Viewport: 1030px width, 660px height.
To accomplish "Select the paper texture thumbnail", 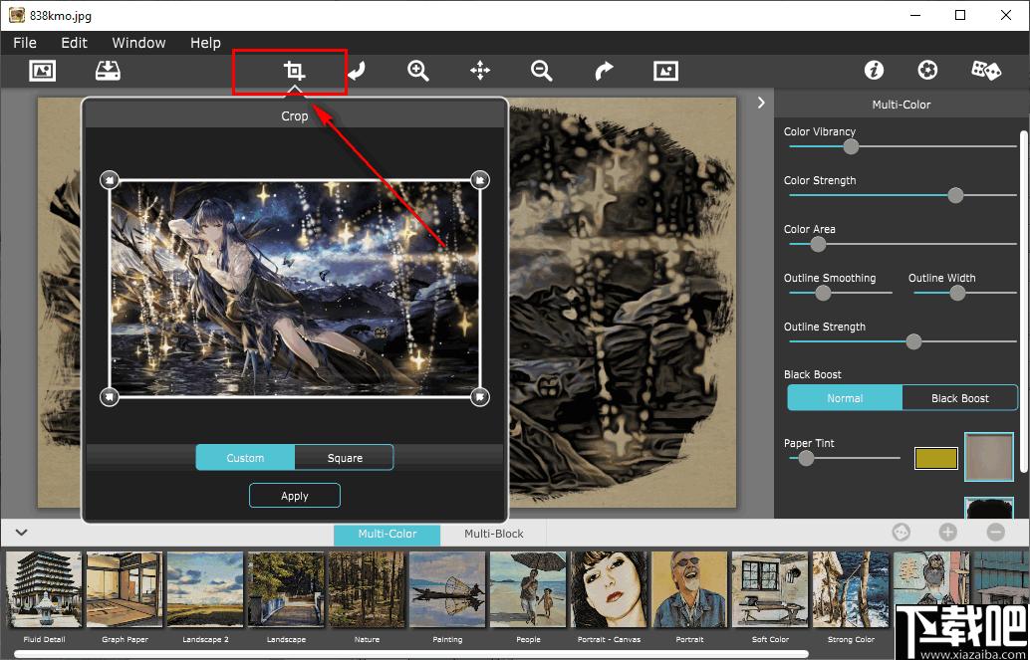I will 989,457.
